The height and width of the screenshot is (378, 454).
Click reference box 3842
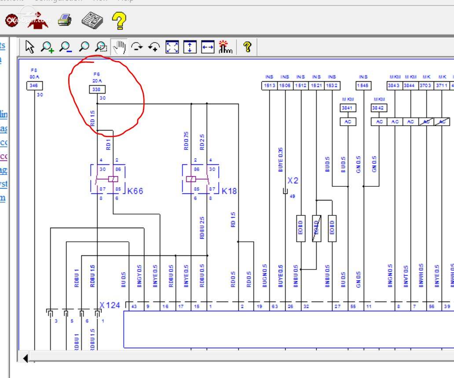(x=379, y=108)
